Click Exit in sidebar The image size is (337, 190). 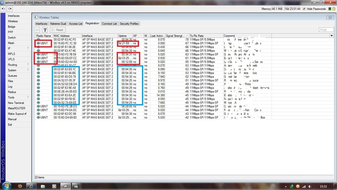pyautogui.click(x=10, y=124)
